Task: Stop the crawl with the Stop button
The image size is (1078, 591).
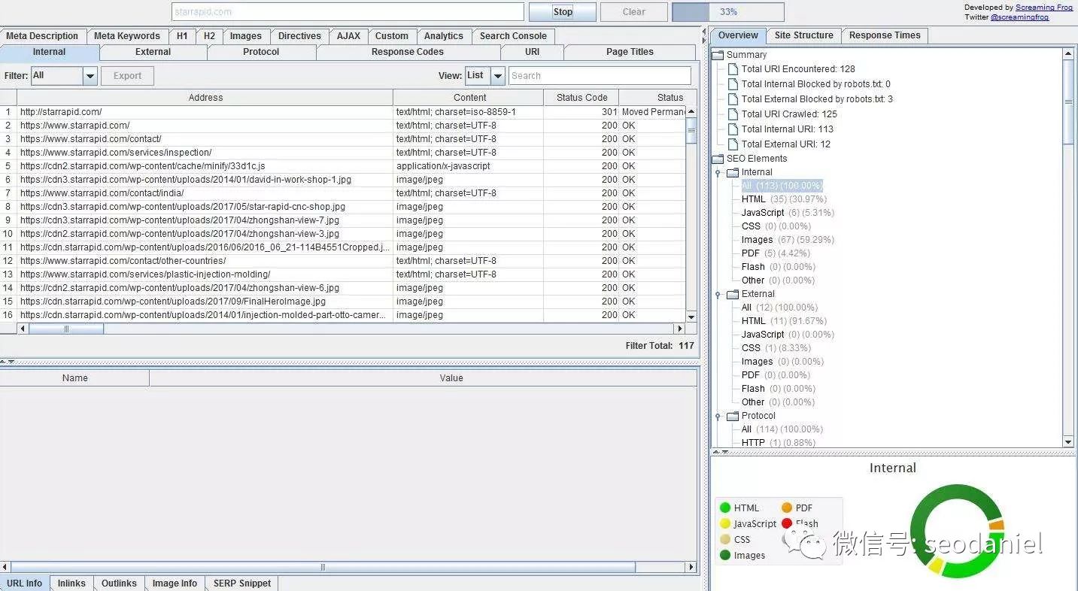Action: [x=563, y=12]
